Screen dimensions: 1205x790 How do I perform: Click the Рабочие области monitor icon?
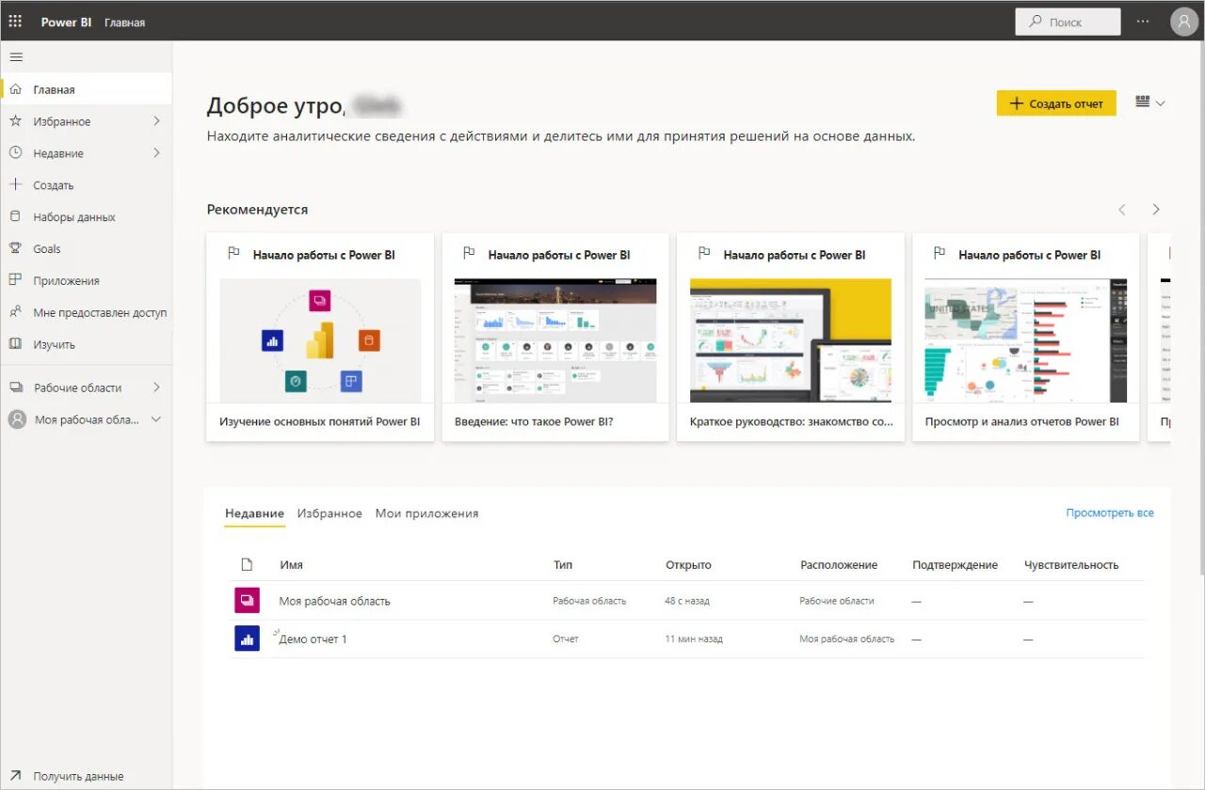(x=16, y=387)
